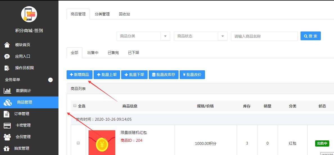Check the 限量版随机红包 product row checkbox
The height and width of the screenshot is (155, 334).
(x=78, y=143)
